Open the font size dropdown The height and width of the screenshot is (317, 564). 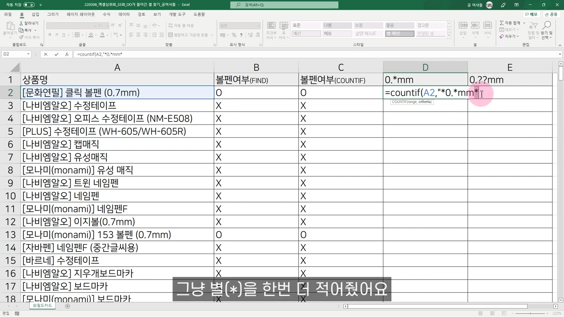(x=107, y=26)
